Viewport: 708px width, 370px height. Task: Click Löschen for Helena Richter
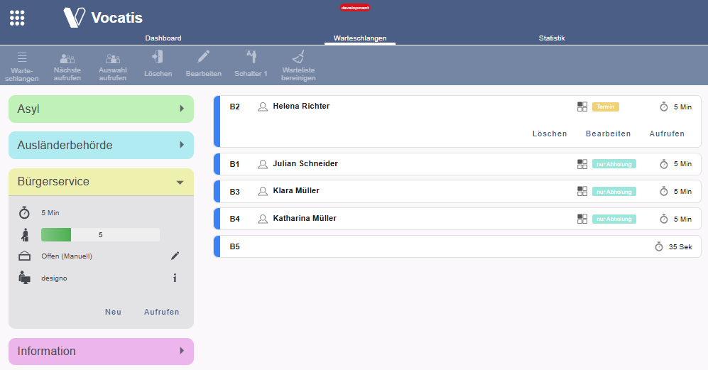(x=550, y=134)
